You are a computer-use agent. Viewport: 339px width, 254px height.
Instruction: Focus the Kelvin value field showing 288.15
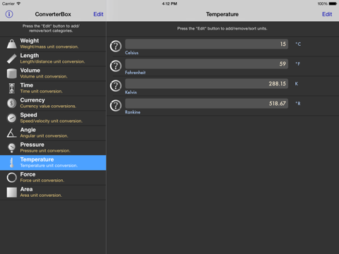click(206, 83)
